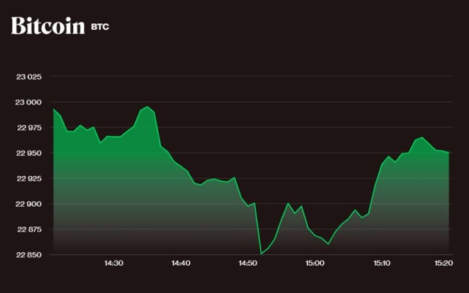Click the 14:30 time label
Viewport: 469px width, 293px height.
pos(114,263)
